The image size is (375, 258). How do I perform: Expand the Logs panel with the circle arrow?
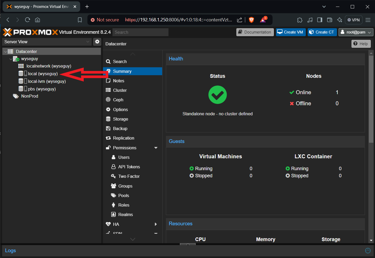(368, 251)
